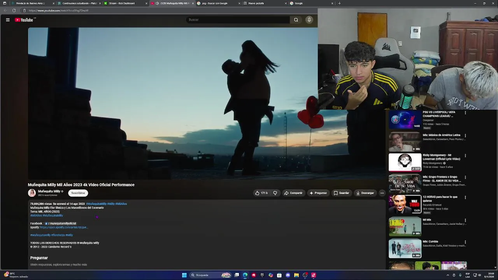This screenshot has width=498, height=280.
Task: Close the Stream - Kick Dashboard tab
Action: pyautogui.click(x=146, y=3)
